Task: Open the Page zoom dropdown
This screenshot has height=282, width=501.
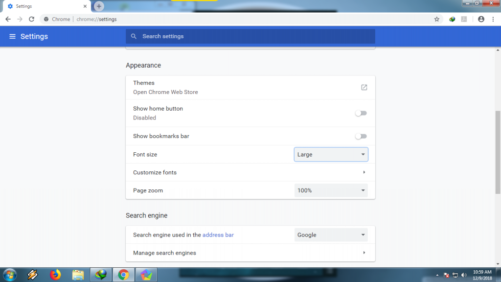Action: 331,190
